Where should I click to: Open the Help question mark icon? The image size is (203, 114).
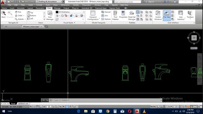point(175,2)
